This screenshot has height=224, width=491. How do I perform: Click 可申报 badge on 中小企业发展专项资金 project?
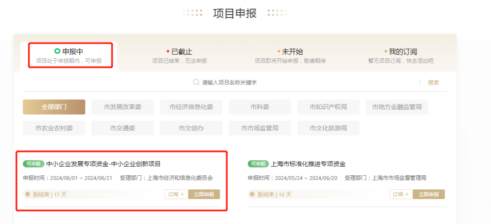tap(34, 164)
